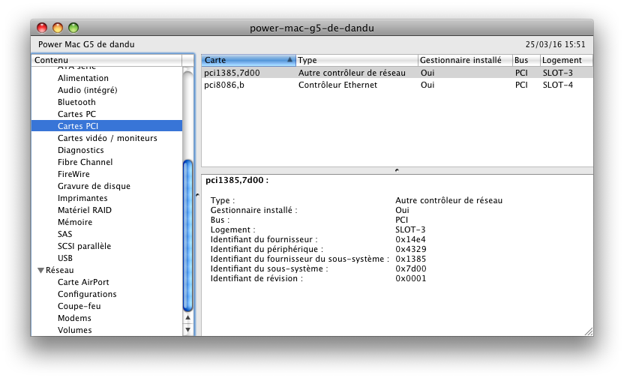The image size is (624, 378).
Task: Sort by the Type column header
Action: click(x=356, y=60)
